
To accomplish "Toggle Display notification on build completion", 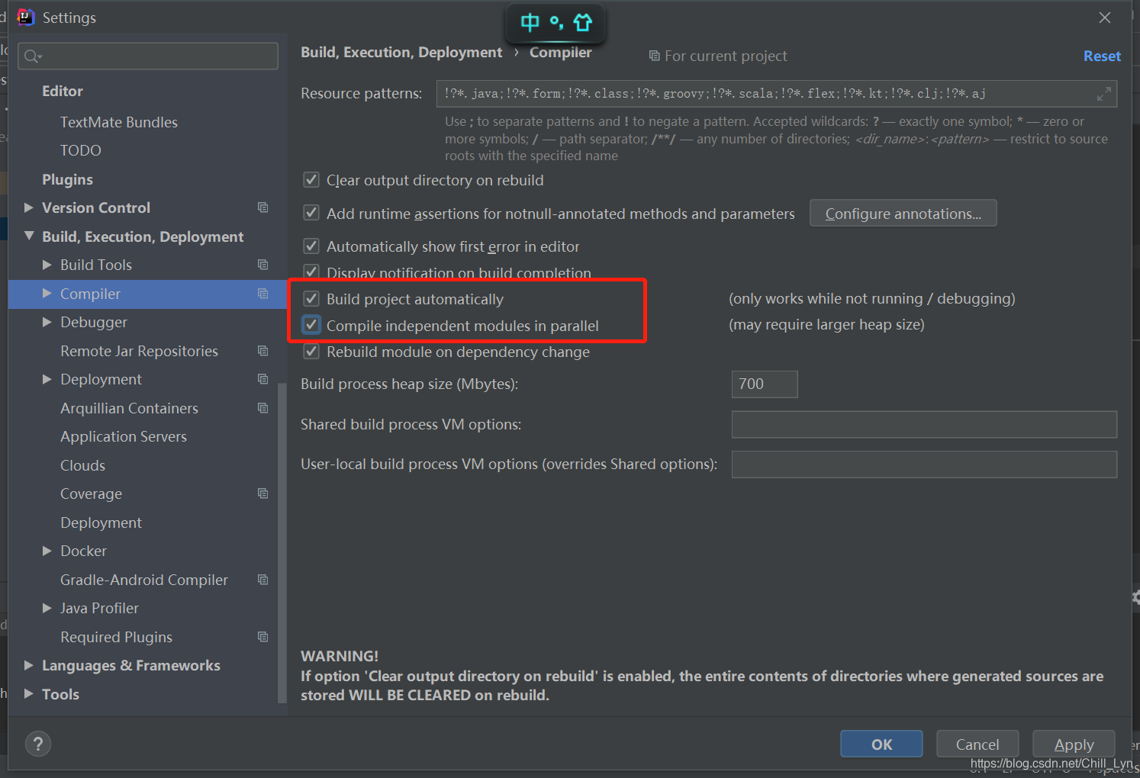I will coord(311,272).
